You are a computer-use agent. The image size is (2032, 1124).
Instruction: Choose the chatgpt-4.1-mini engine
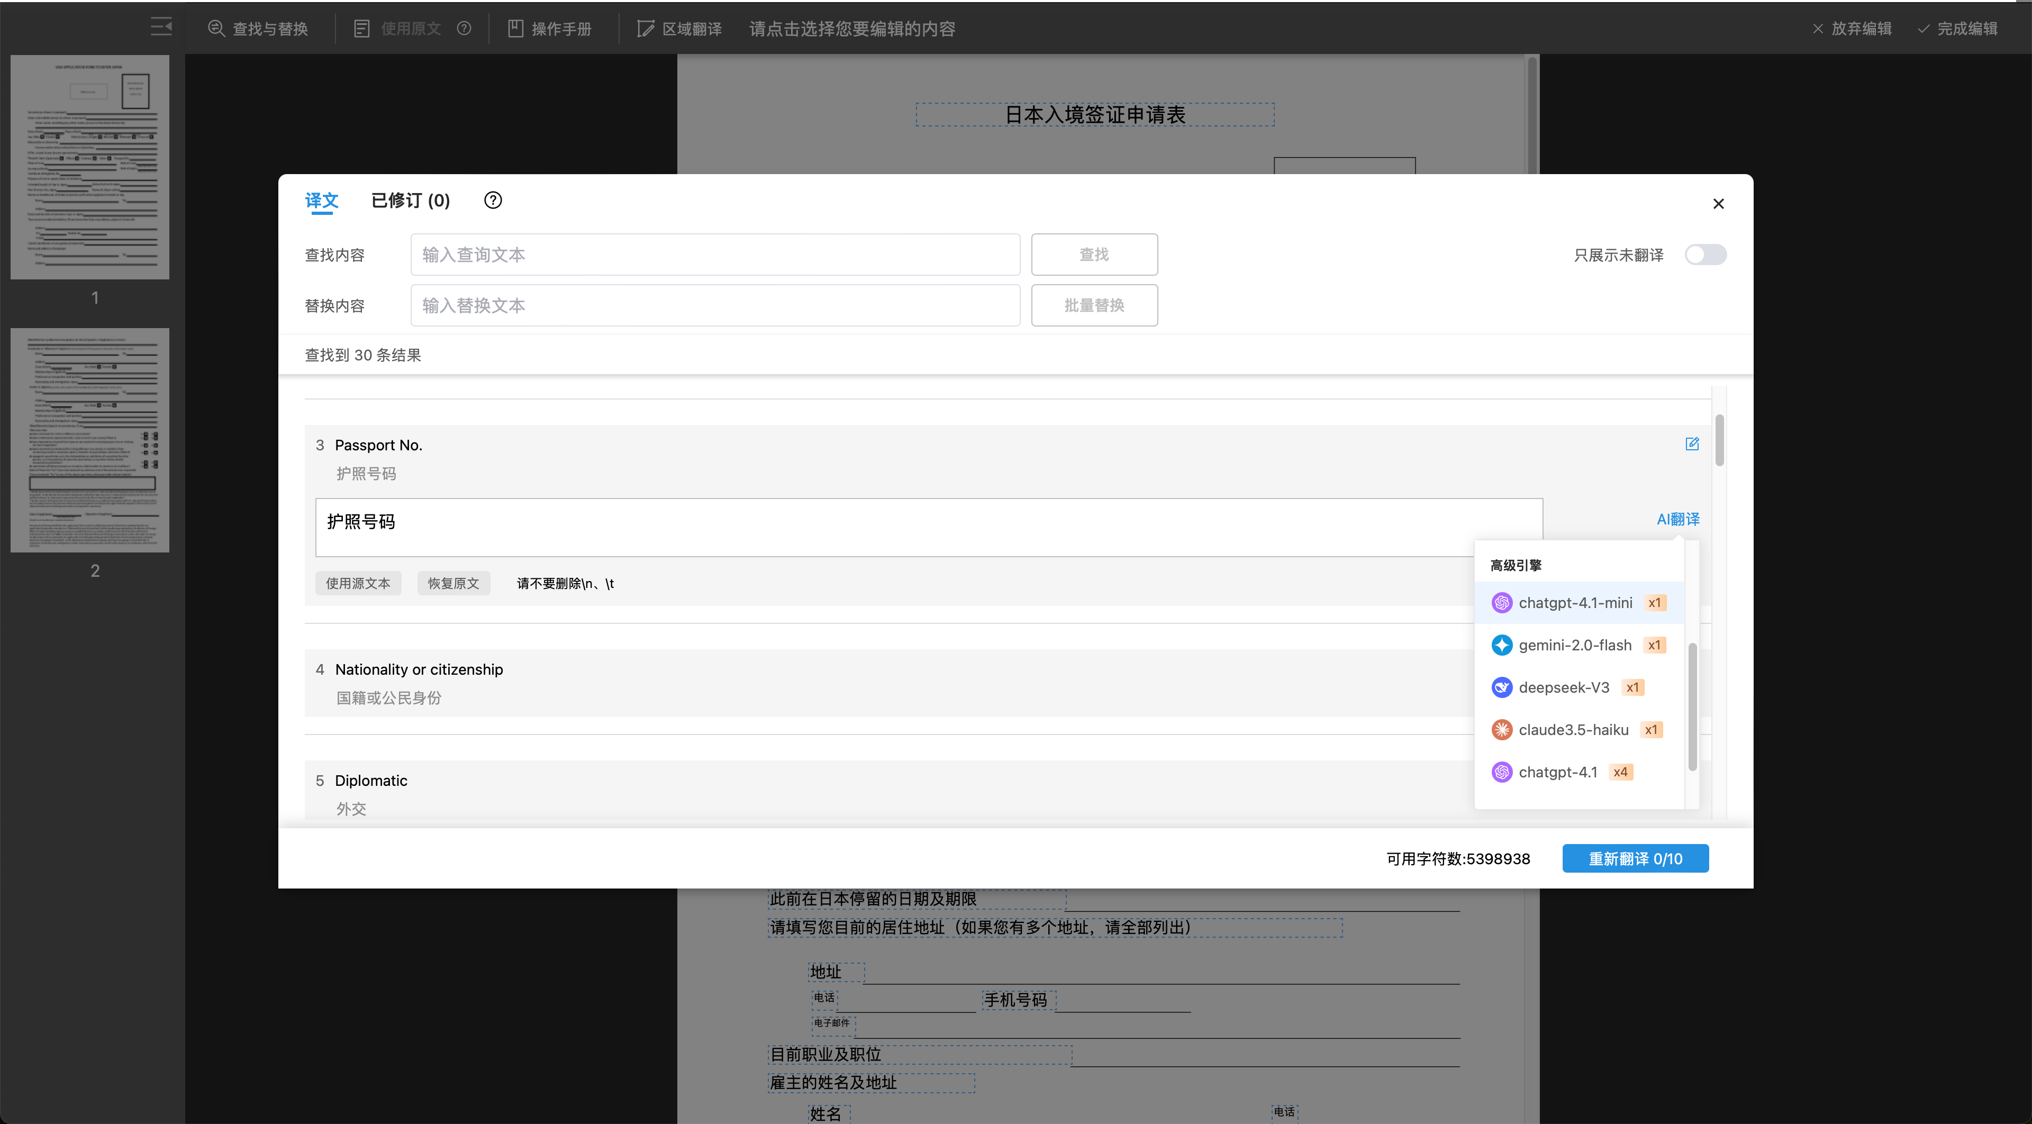click(1574, 603)
